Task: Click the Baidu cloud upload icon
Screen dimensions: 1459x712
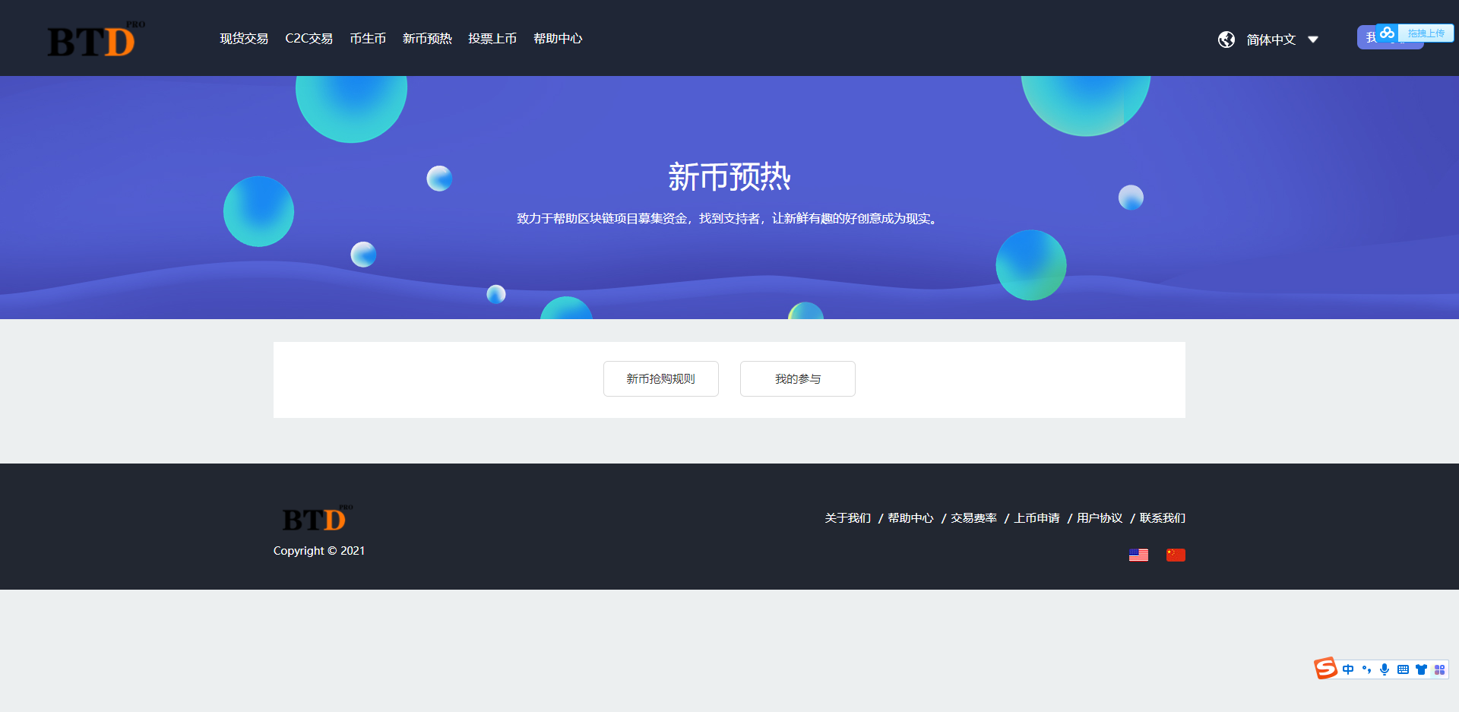Action: coord(1388,33)
